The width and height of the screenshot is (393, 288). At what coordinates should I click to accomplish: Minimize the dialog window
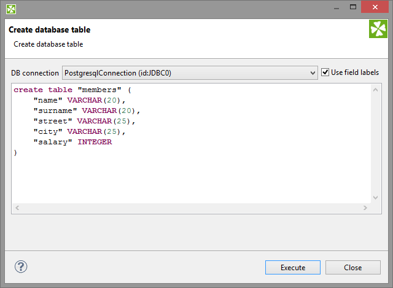[337, 8]
